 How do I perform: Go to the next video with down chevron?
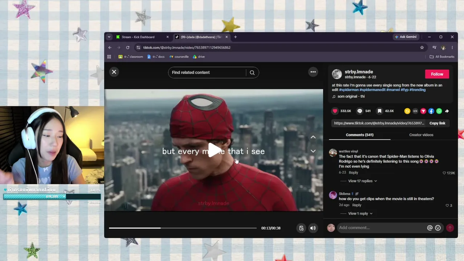pos(313,151)
